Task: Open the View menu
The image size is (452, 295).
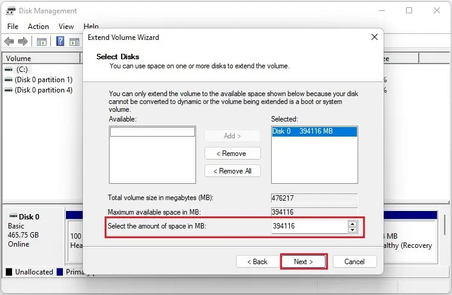Action: click(66, 27)
